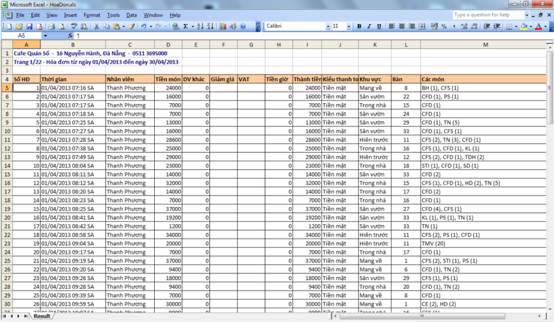Sort ascending with the A-Z icon
The image size is (554, 322).
point(200,26)
